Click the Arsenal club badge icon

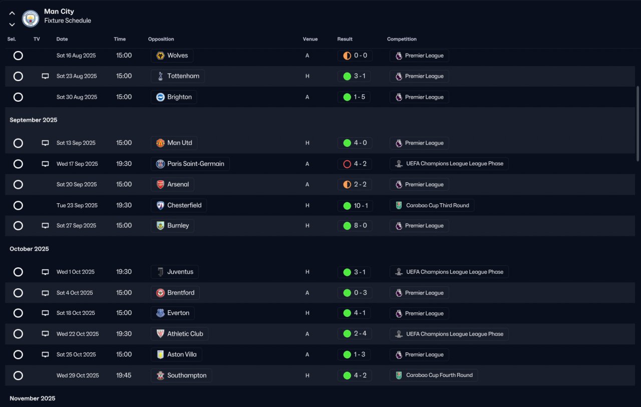click(160, 185)
